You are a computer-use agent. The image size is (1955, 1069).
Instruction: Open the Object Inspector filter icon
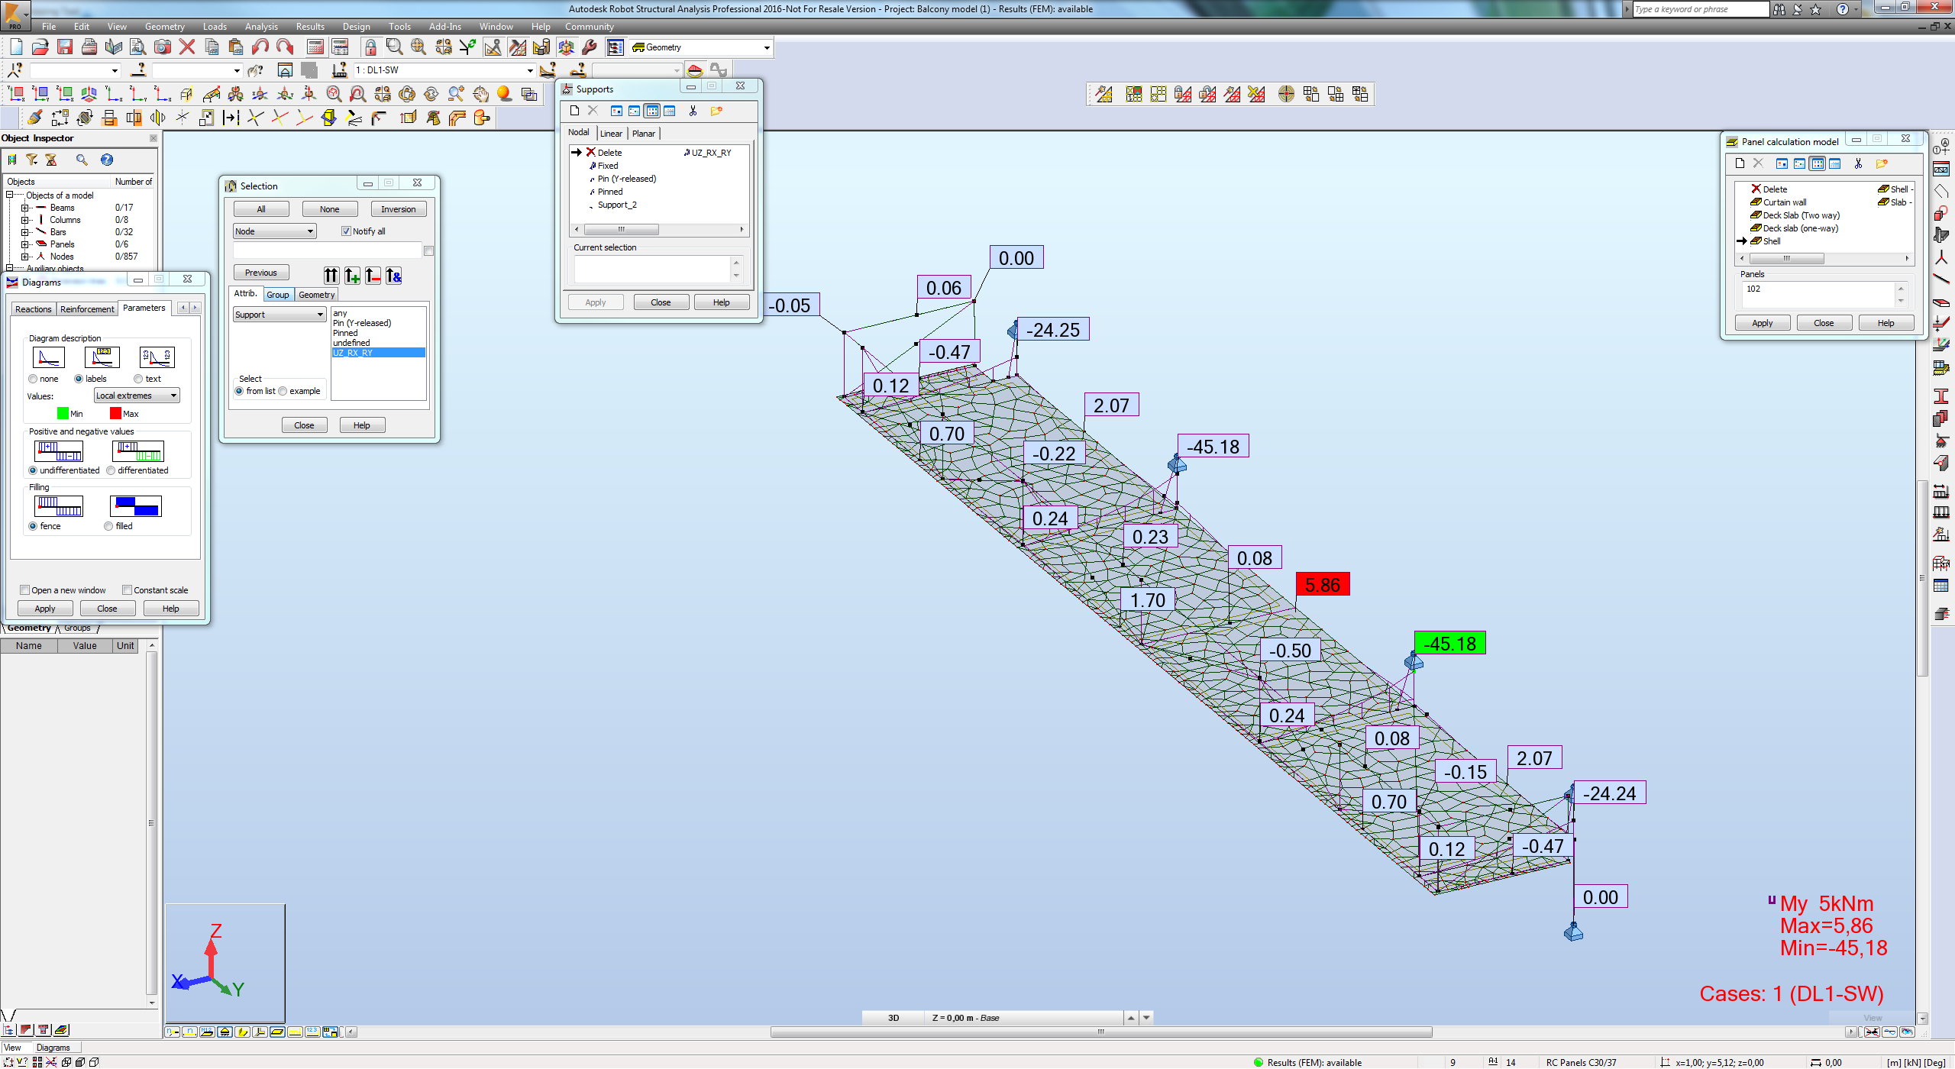[32, 160]
